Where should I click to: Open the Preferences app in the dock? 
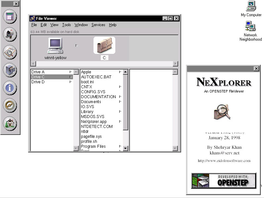pyautogui.click(x=10, y=16)
